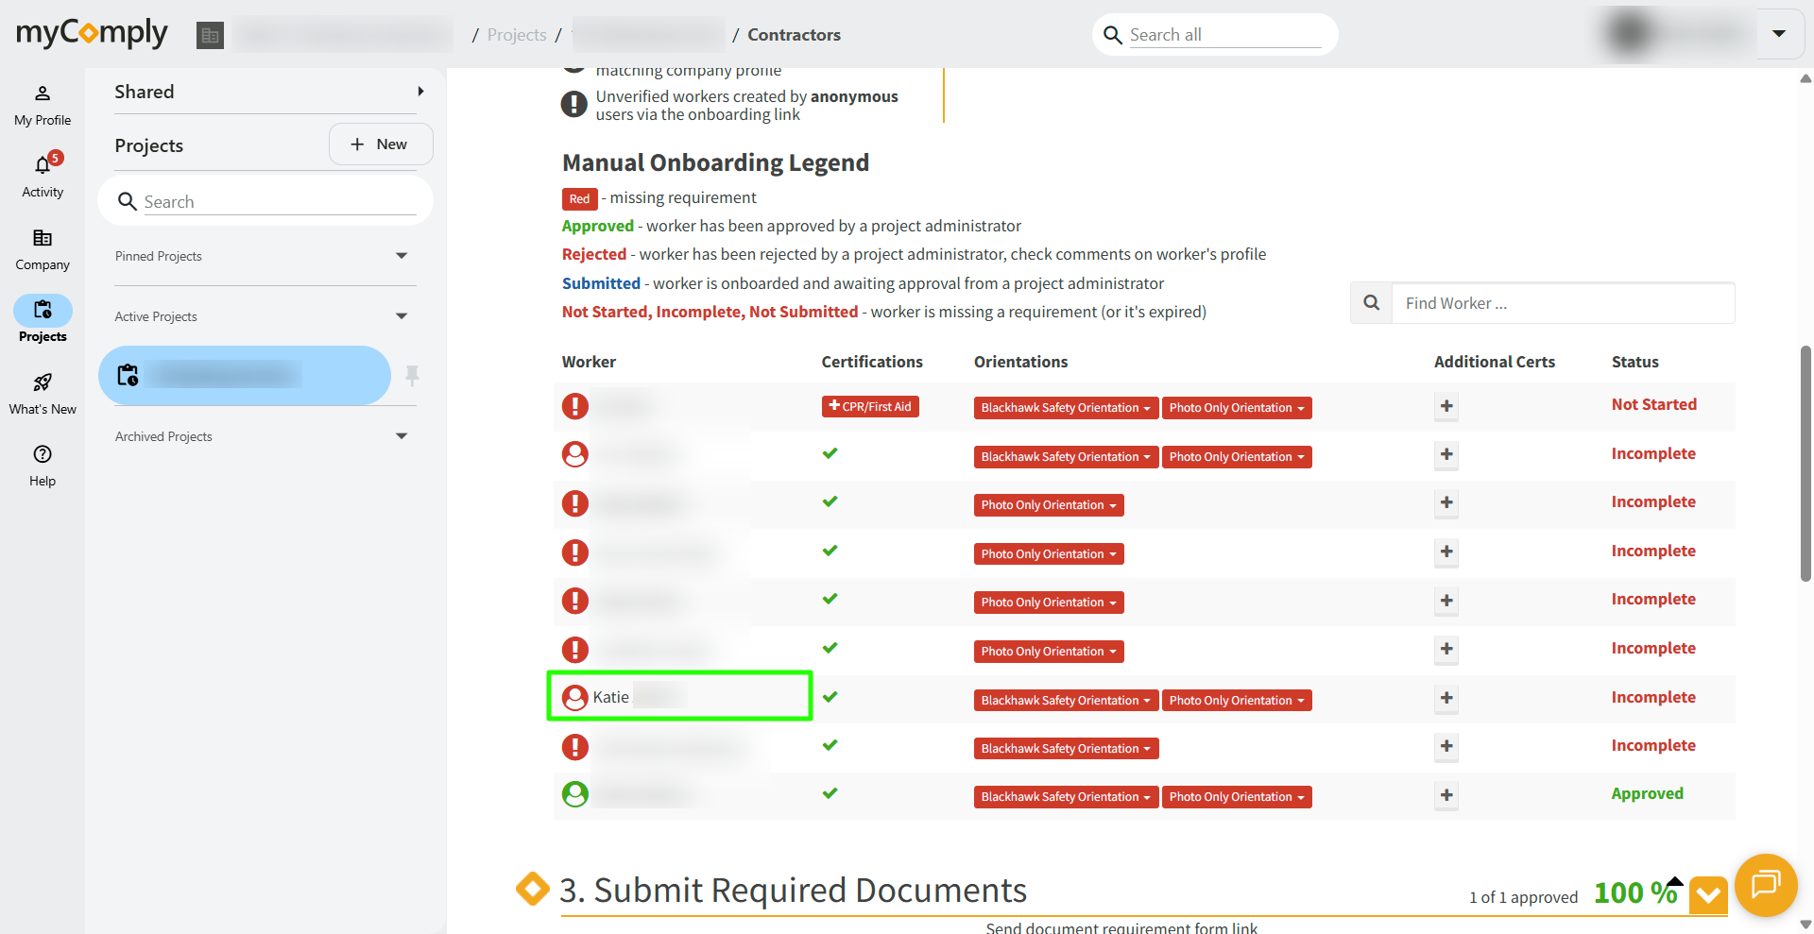Add CPR/First Aid certification
Screen dimensions: 1814x934
coord(870,407)
